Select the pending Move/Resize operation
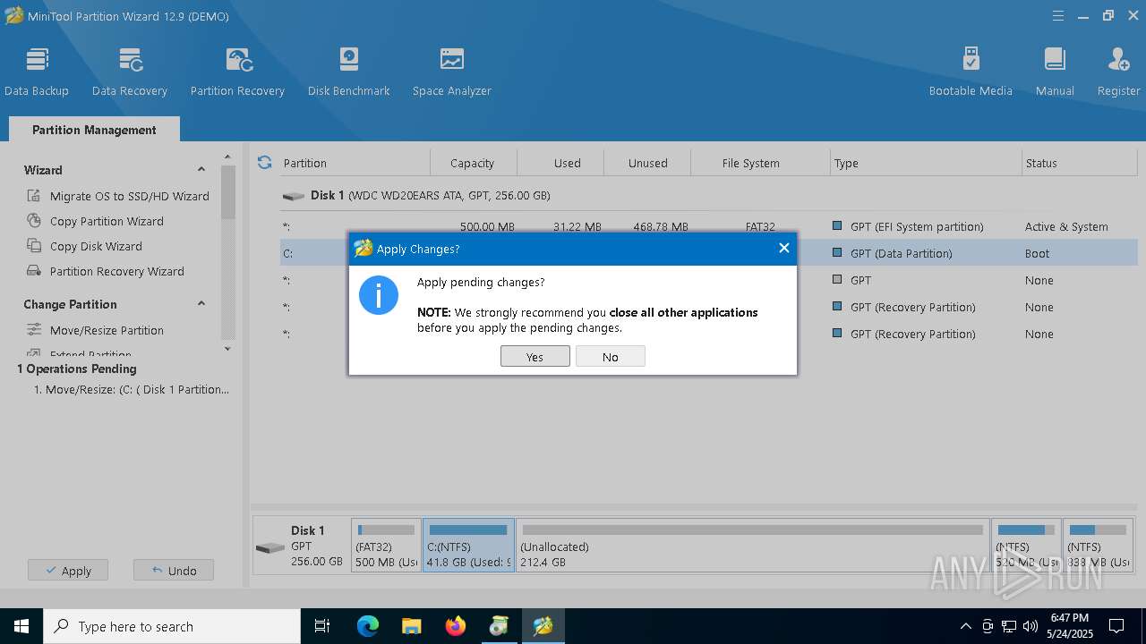 tap(132, 390)
